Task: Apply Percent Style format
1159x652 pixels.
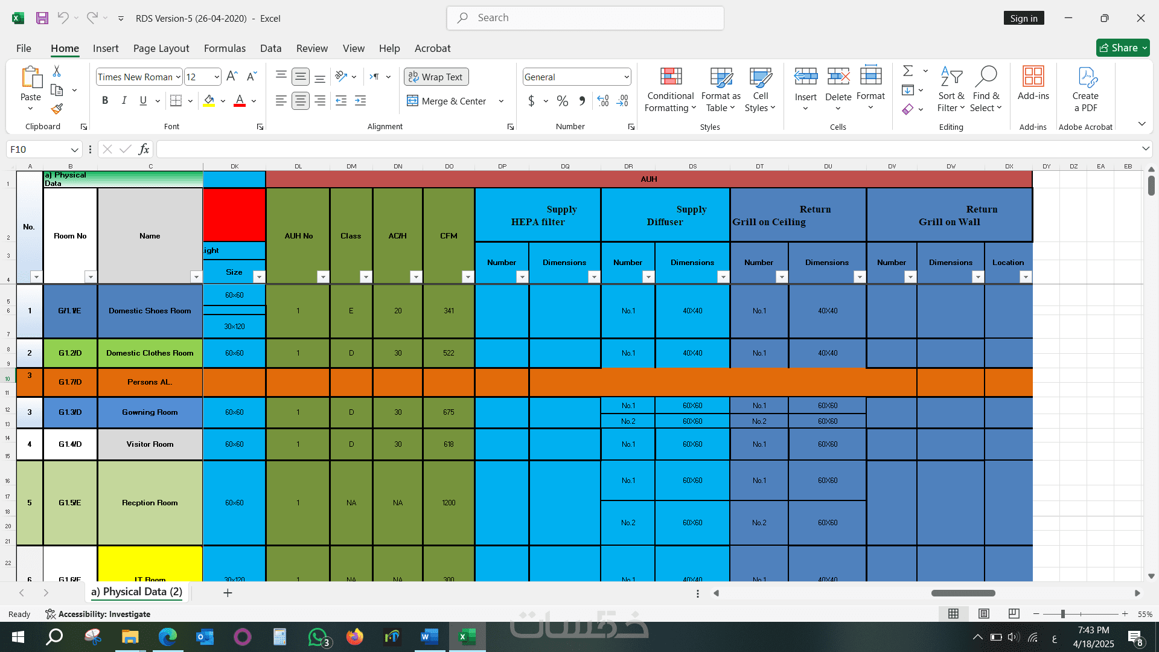Action: [562, 101]
